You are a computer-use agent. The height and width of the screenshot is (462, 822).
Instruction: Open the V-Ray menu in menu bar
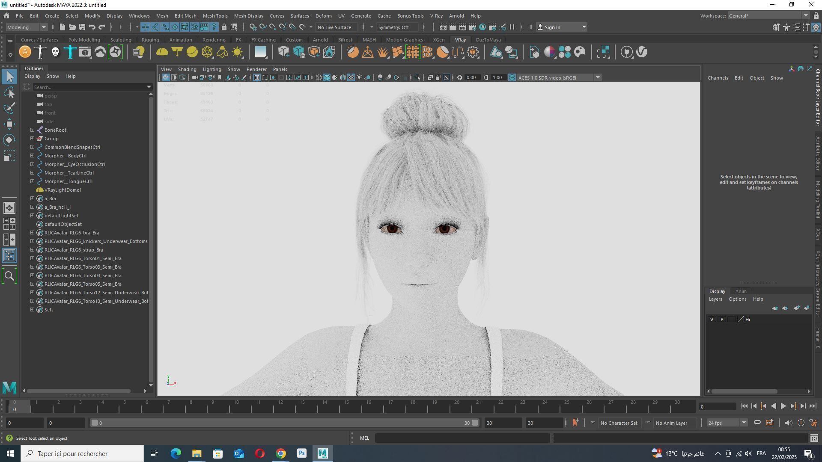pos(436,16)
